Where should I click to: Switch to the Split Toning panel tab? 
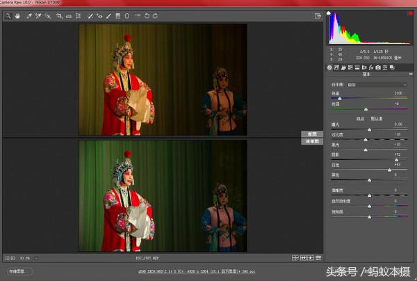tap(357, 67)
